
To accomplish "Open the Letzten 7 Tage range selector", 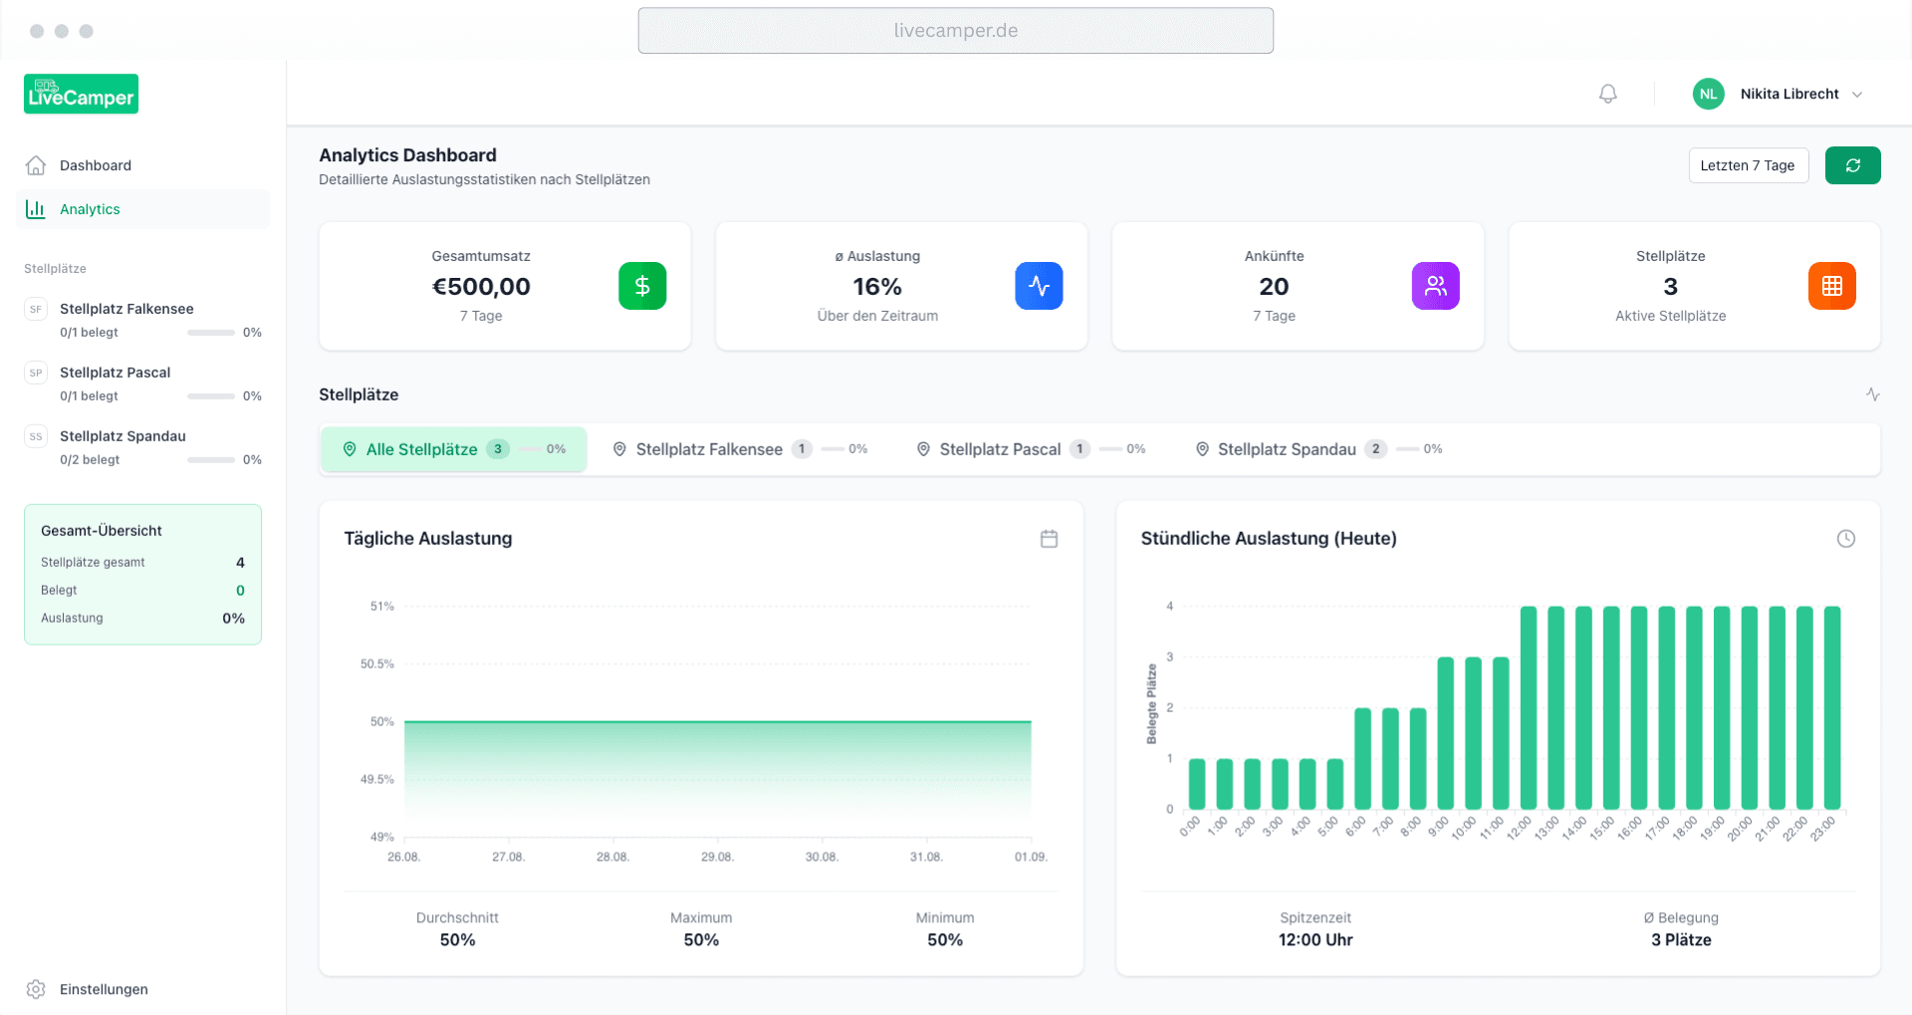I will (1748, 165).
